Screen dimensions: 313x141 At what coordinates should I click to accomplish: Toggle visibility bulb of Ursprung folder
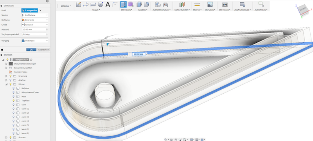[11, 76]
